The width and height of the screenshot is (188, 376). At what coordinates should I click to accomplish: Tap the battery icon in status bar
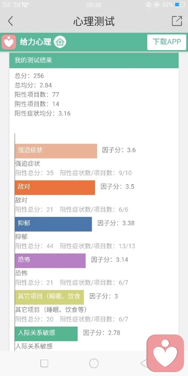(180, 5)
